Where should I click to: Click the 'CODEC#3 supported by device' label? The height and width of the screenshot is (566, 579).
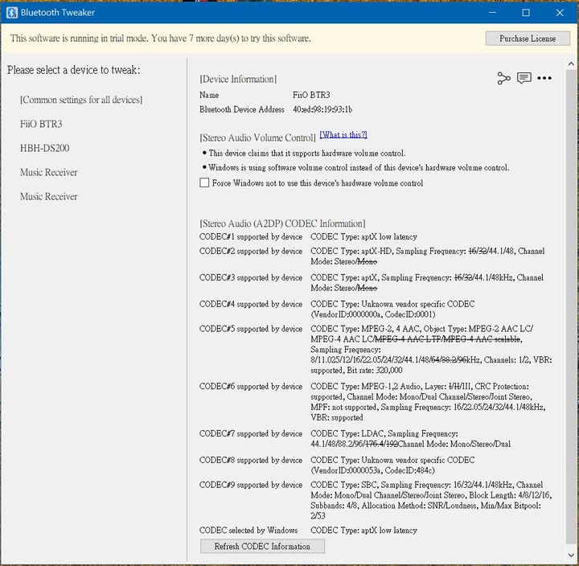(251, 277)
